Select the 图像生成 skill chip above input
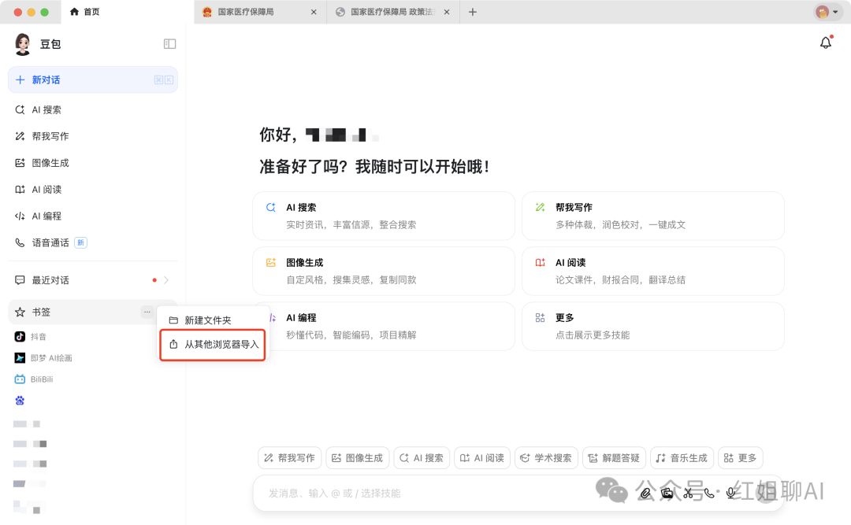Viewport: 851px width, 525px height. [358, 458]
